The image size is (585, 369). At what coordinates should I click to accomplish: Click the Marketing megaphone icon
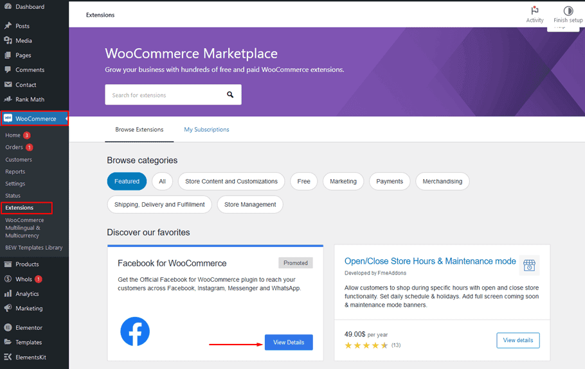[x=8, y=308]
